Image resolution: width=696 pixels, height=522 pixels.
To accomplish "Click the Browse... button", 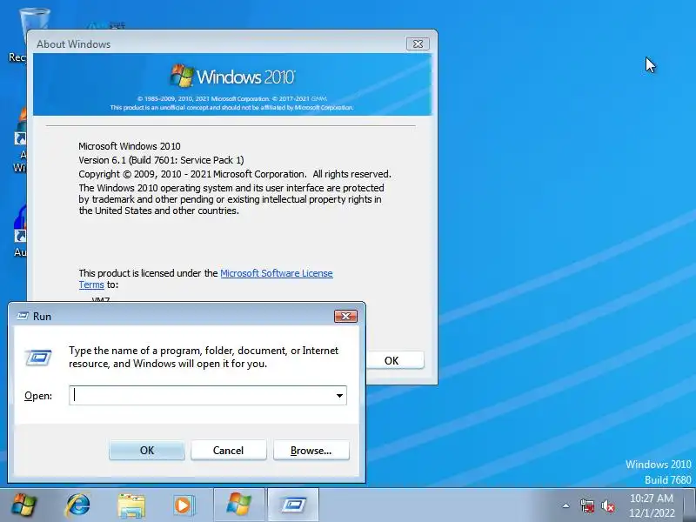I will [x=311, y=450].
